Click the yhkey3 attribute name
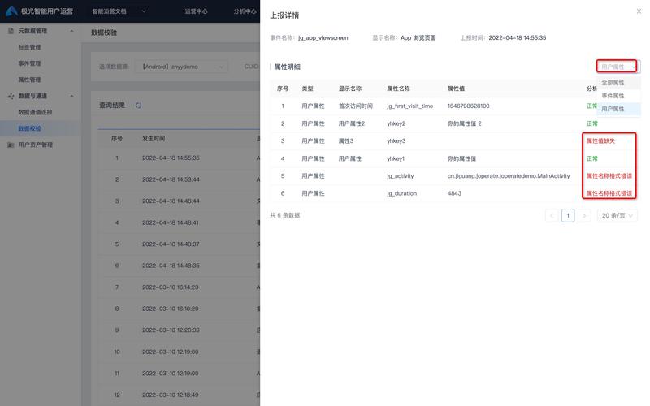 396,141
